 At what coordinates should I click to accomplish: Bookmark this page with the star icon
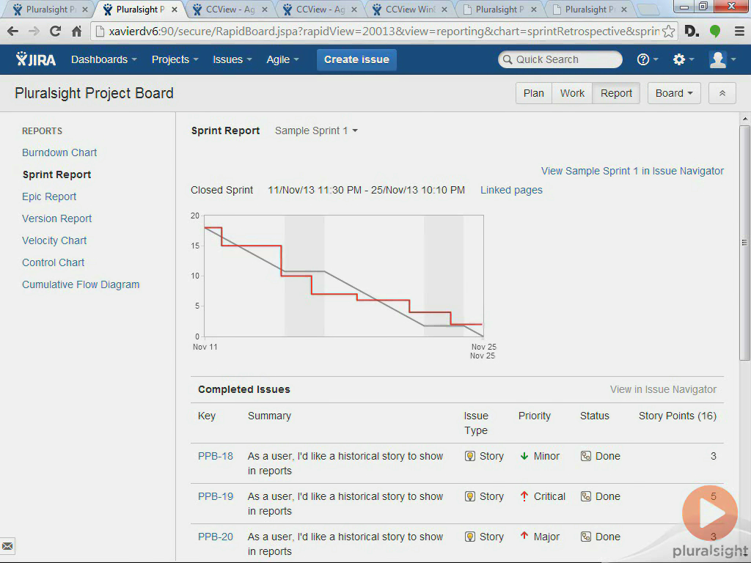point(669,32)
